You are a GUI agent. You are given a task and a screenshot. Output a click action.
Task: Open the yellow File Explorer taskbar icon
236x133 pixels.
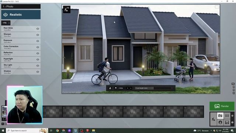pos(93,130)
